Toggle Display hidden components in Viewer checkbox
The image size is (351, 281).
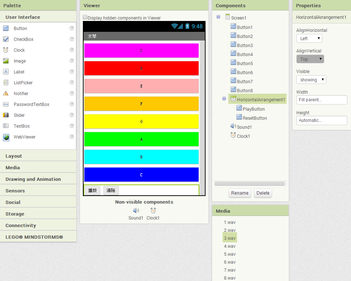pos(85,17)
